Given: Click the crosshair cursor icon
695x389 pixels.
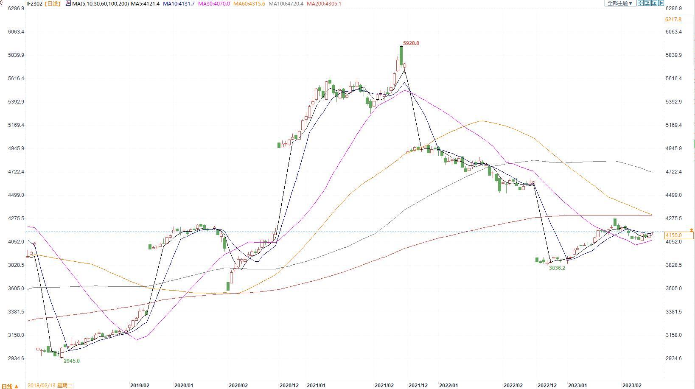Looking at the screenshot, I should click(641, 3).
